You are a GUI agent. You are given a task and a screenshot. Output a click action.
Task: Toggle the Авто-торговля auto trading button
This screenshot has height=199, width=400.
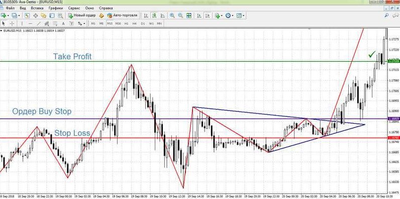123,16
